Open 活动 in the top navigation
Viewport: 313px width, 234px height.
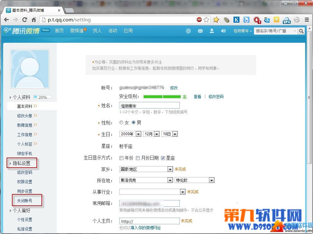point(113,31)
